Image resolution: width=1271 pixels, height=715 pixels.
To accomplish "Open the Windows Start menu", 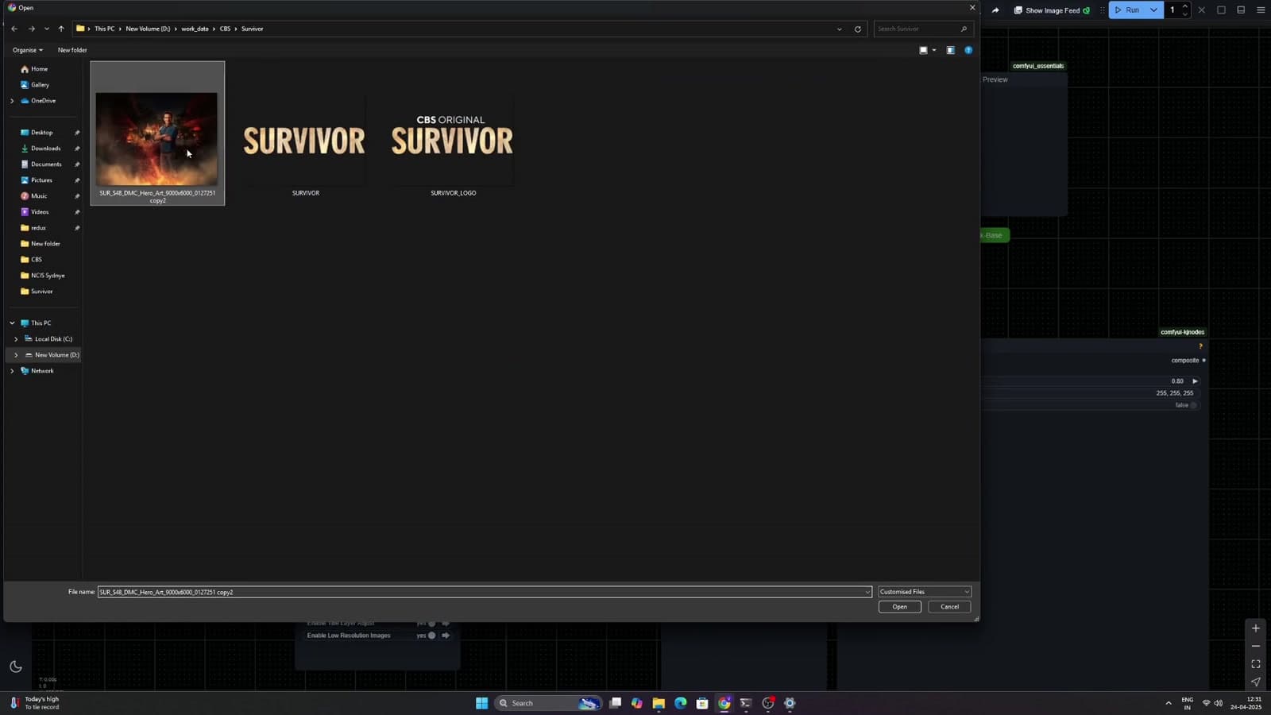I will click(x=481, y=703).
